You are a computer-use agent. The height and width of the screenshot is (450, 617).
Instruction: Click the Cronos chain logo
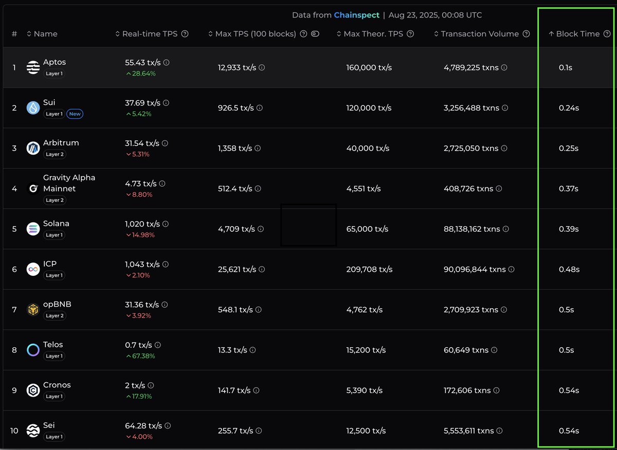33,390
